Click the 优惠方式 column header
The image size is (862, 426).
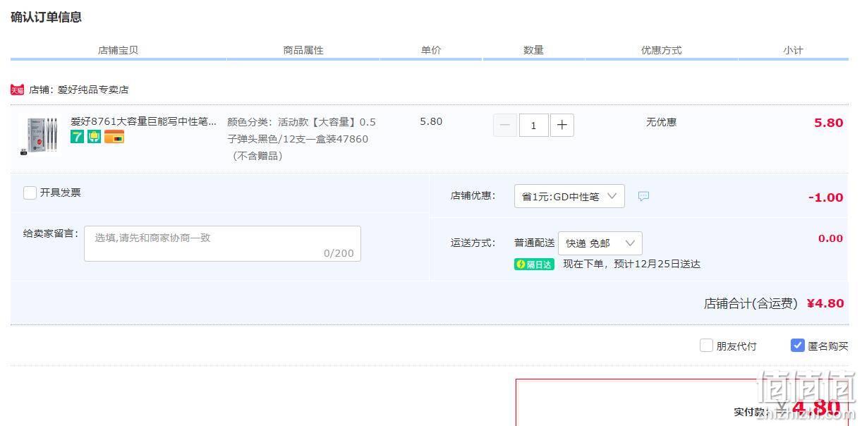click(x=661, y=50)
